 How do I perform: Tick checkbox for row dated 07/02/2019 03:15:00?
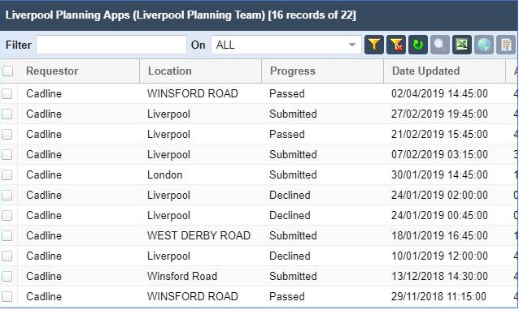[x=7, y=154]
